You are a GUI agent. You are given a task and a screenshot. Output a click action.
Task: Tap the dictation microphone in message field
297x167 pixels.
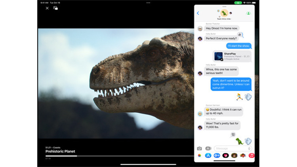click(x=249, y=148)
